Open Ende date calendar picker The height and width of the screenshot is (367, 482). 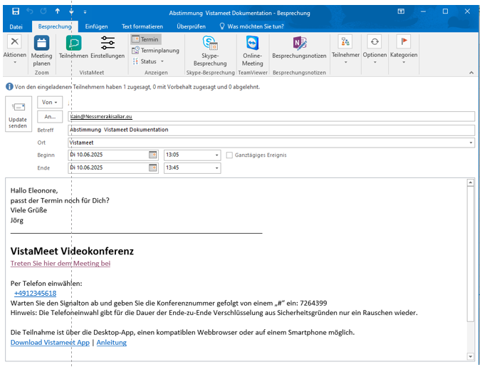pyautogui.click(x=152, y=168)
